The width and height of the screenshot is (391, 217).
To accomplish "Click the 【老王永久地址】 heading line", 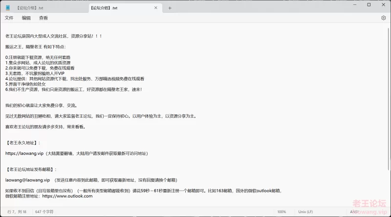I will (22, 143).
